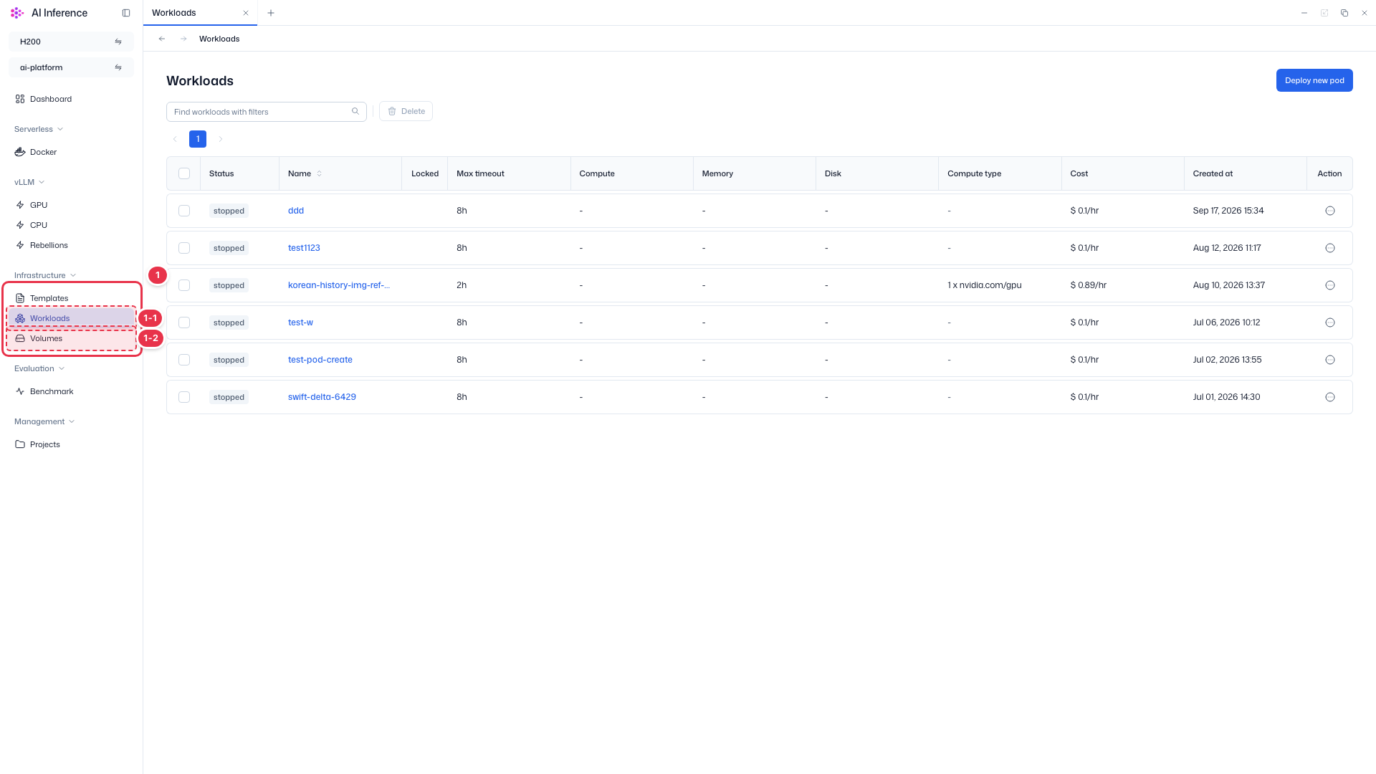The height and width of the screenshot is (774, 1376).
Task: Click the AI Inference logo icon
Action: pyautogui.click(x=17, y=13)
